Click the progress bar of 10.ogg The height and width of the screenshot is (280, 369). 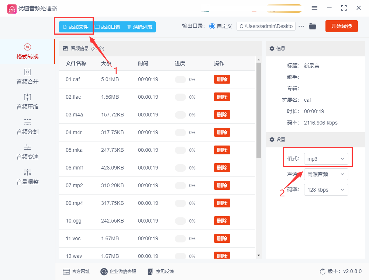point(180,221)
